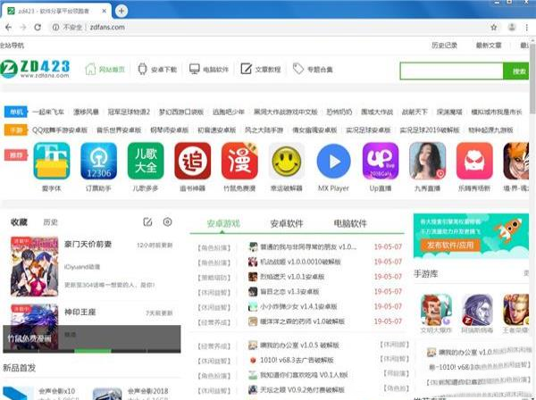Select the 历史 tab
Image resolution: width=536 pixels, height=400 pixels.
pos(50,222)
